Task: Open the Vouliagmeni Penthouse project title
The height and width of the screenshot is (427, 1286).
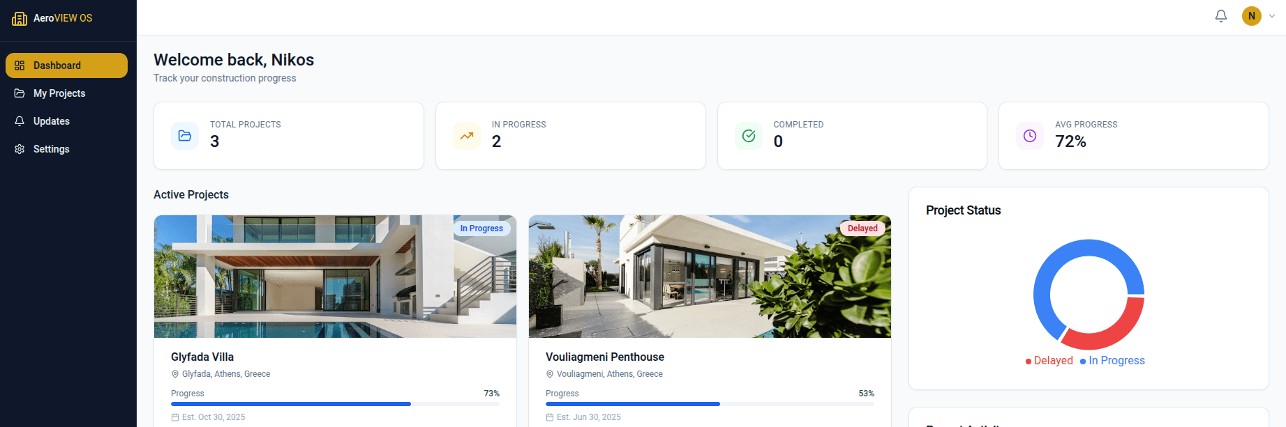Action: pyautogui.click(x=605, y=357)
